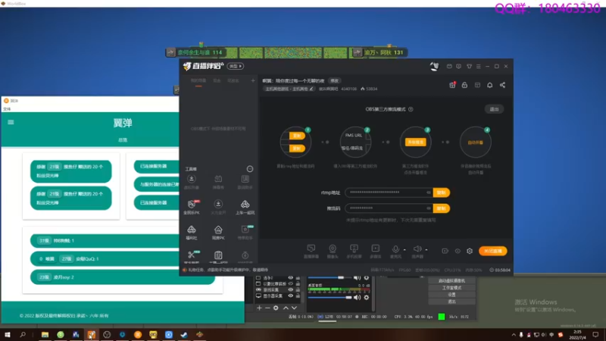Screen dimensions: 606x341
Task: Open the 文件 menu in 翼弹 window
Action: pyautogui.click(x=7, y=109)
